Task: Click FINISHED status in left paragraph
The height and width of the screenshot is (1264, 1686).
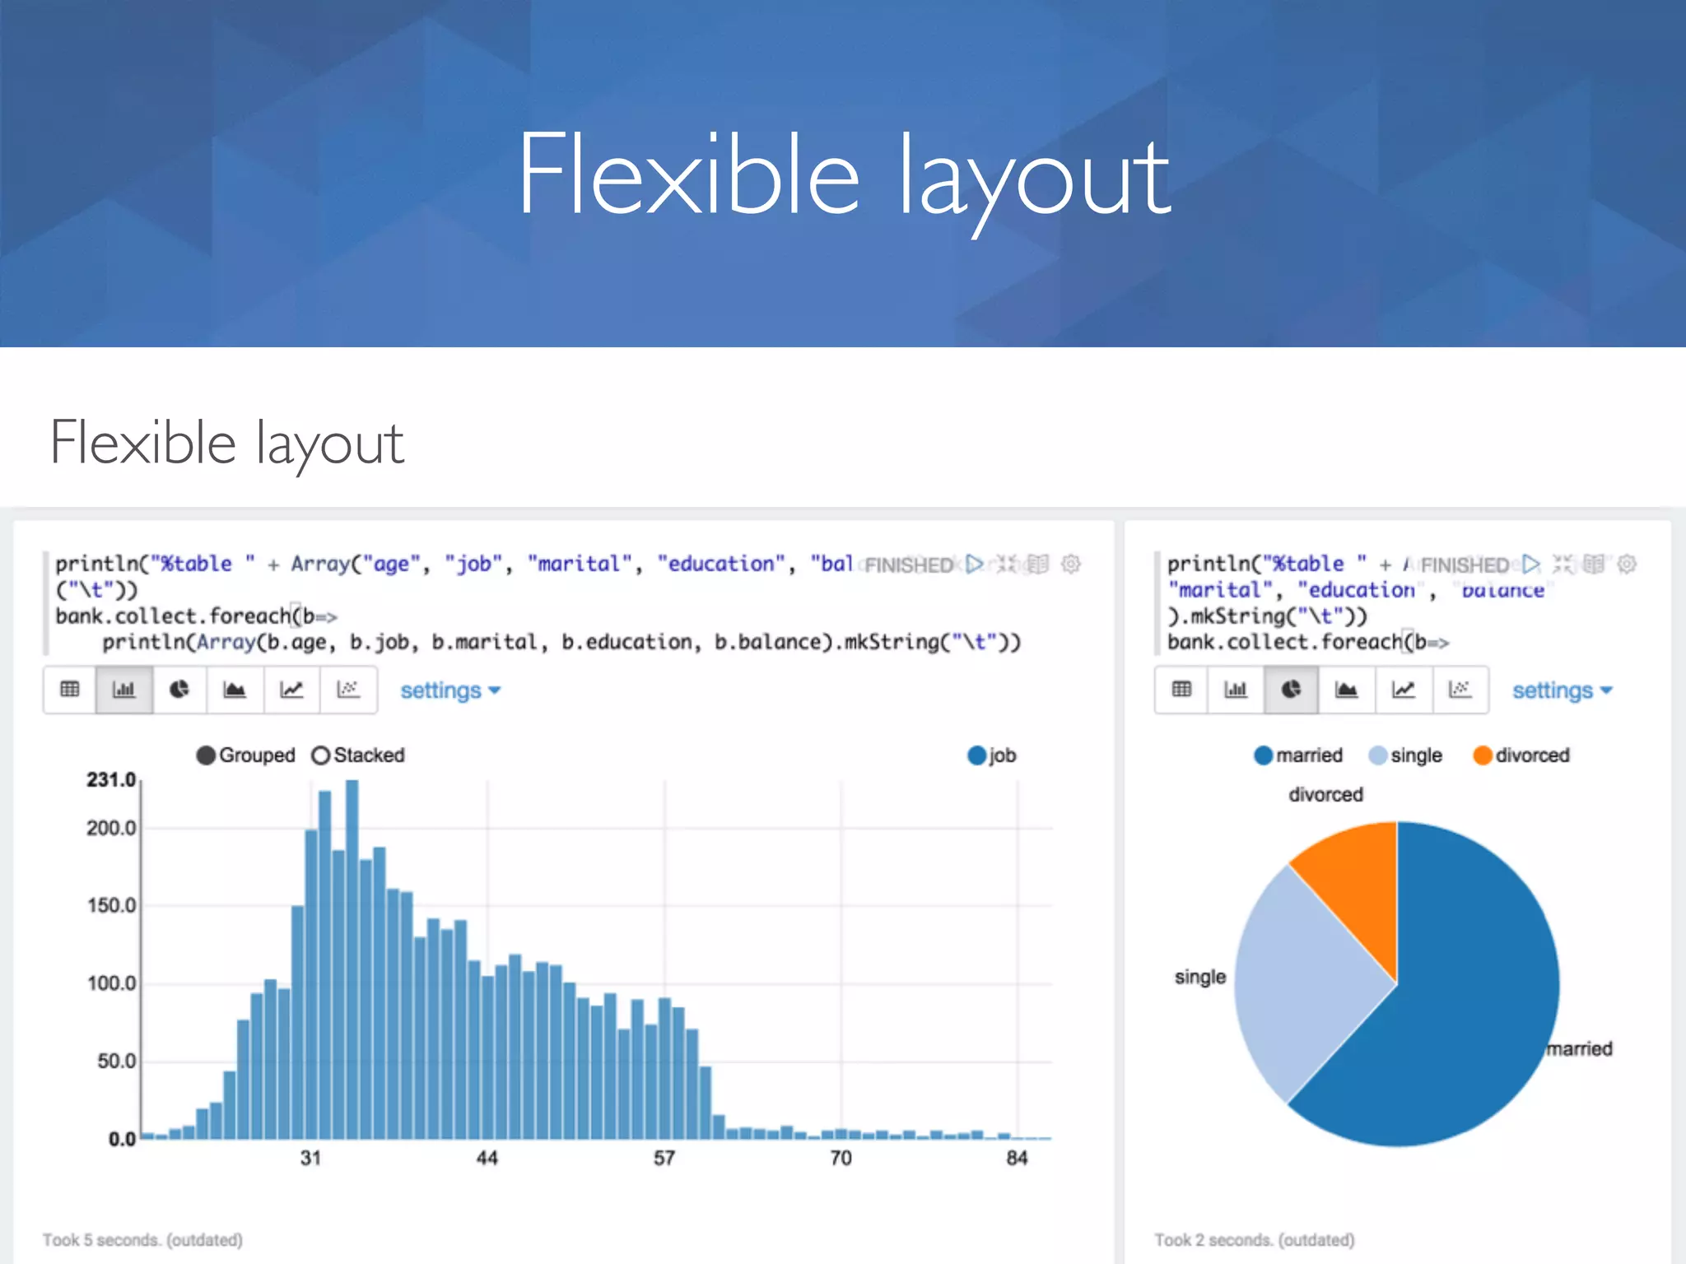Action: (909, 565)
